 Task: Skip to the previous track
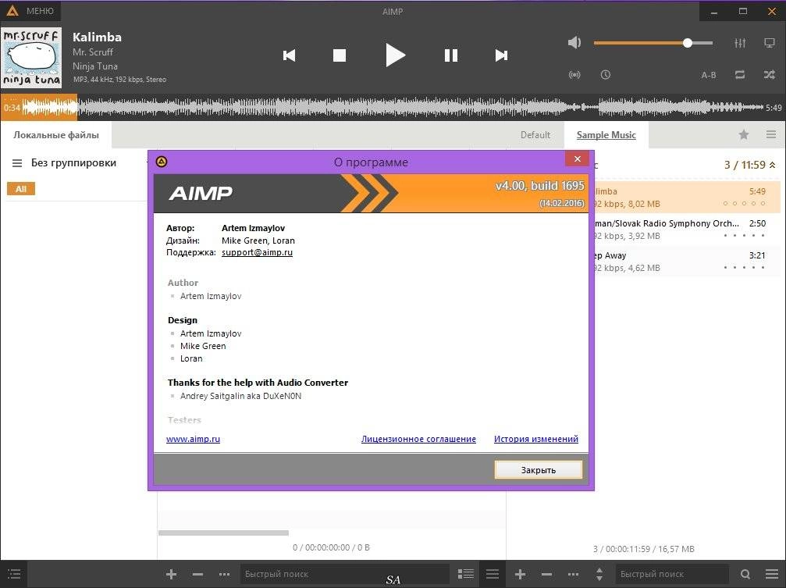pyautogui.click(x=290, y=55)
